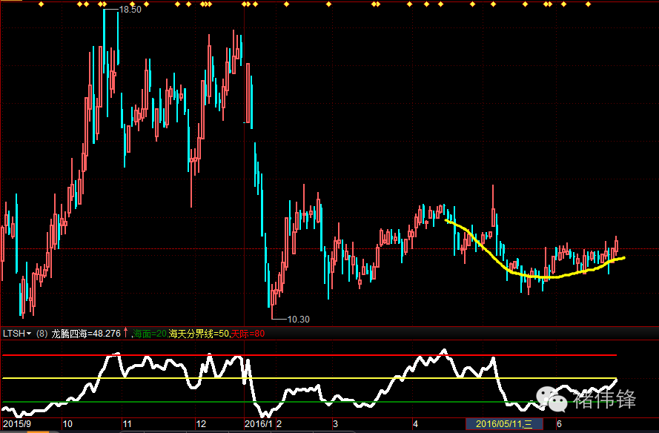This screenshot has height=433, width=659.
Task: Select the red 天际=80 legend label
Action: click(248, 334)
